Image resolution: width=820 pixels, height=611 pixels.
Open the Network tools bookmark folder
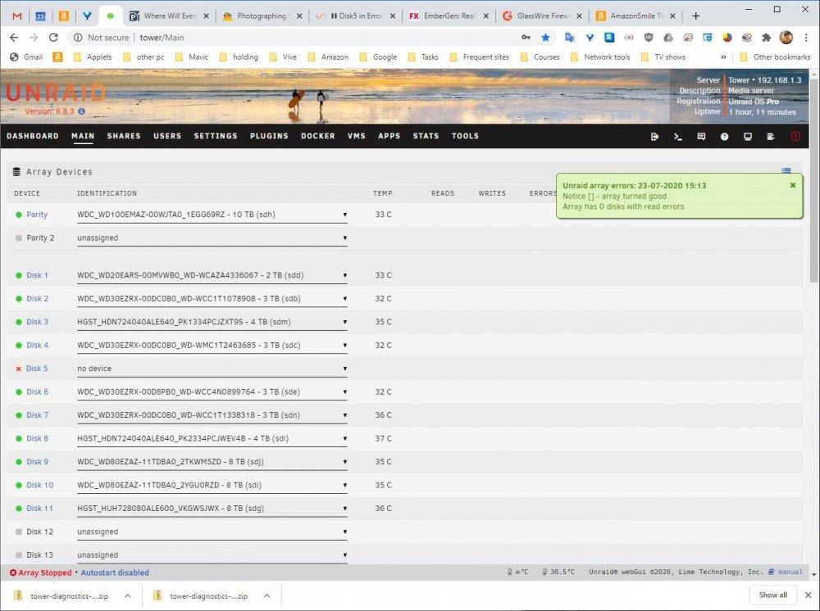pyautogui.click(x=600, y=57)
